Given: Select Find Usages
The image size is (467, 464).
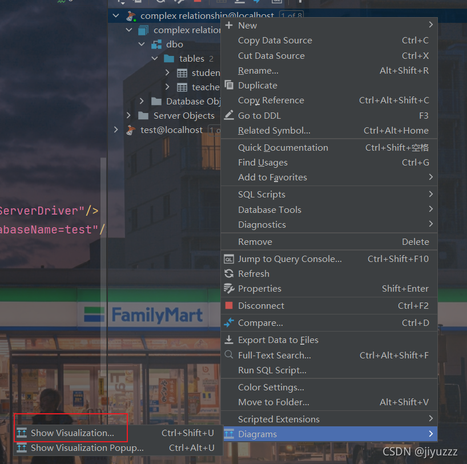Looking at the screenshot, I should (329, 162).
